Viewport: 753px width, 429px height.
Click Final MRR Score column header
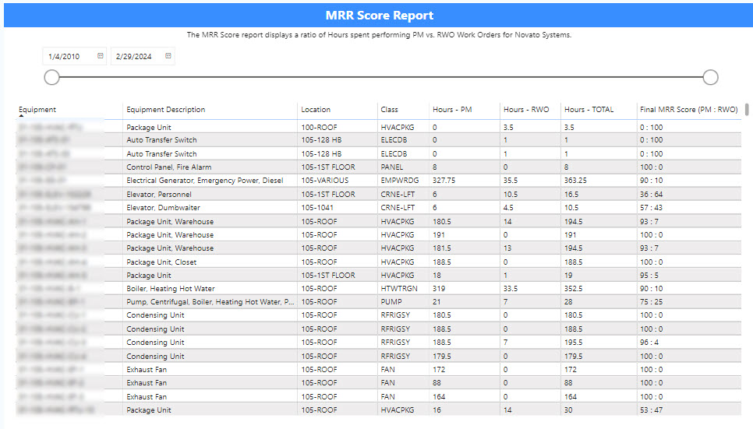click(x=688, y=110)
